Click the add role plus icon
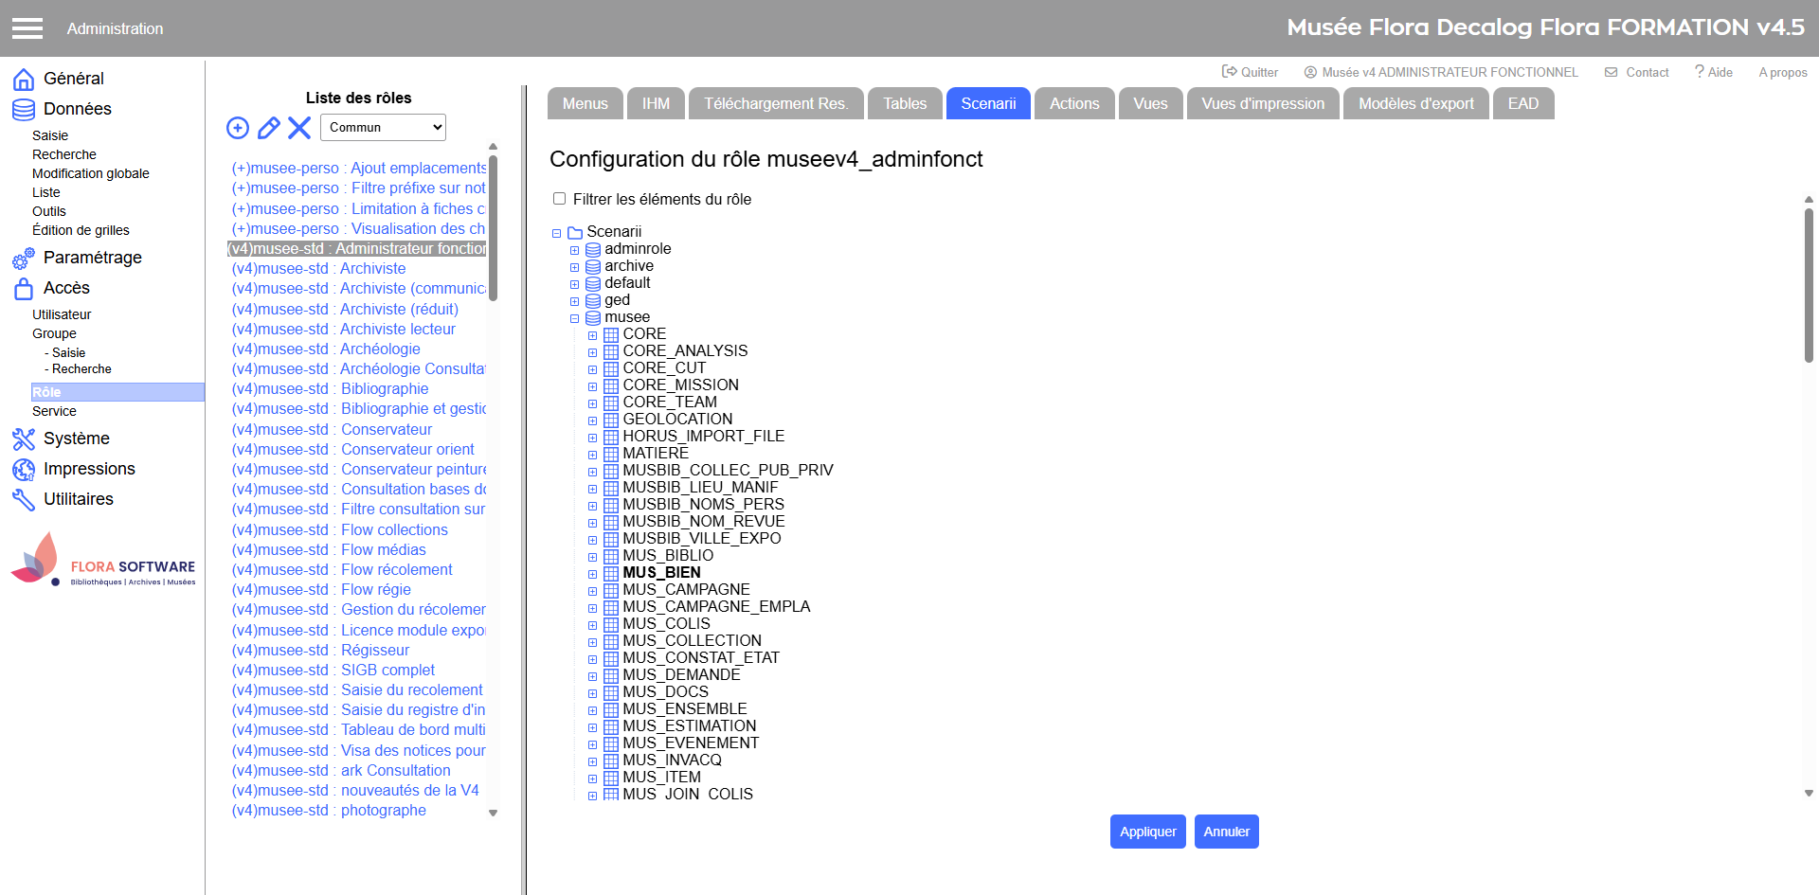This screenshot has height=895, width=1819. [238, 128]
